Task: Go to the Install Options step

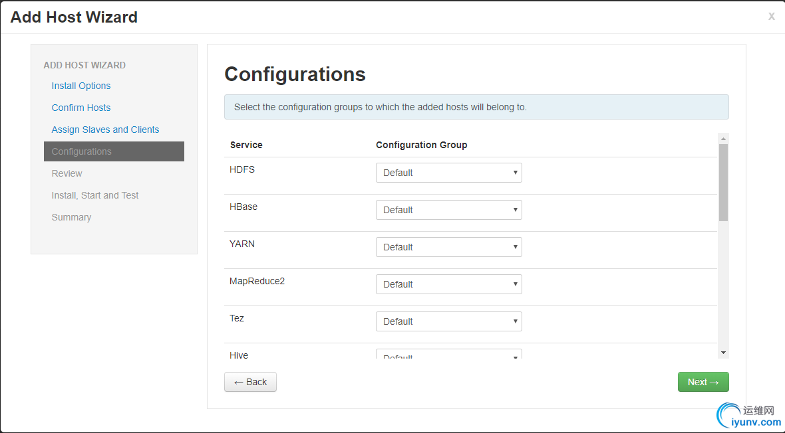Action: [81, 86]
